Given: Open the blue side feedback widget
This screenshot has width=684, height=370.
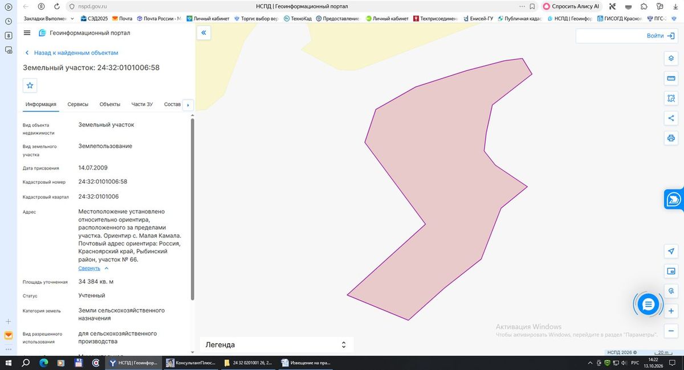Looking at the screenshot, I should (674, 199).
